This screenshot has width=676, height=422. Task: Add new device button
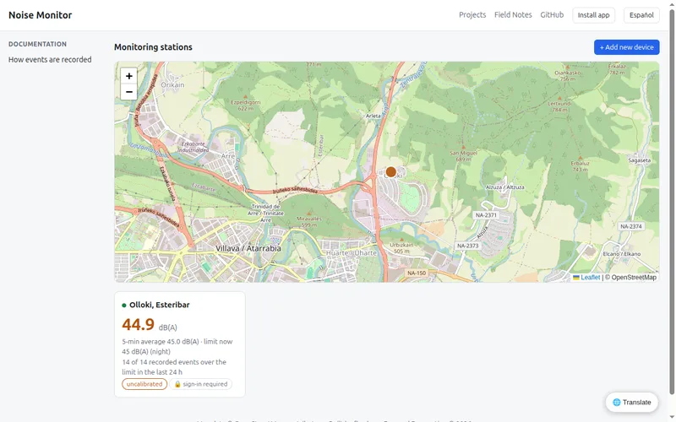click(626, 47)
